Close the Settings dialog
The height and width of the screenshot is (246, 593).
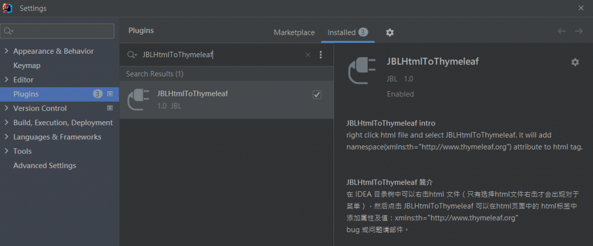click(581, 8)
